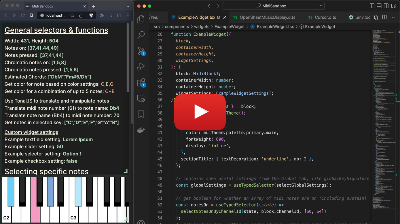Open the Extensions view
Screen dimensions: 400x224
(141, 83)
